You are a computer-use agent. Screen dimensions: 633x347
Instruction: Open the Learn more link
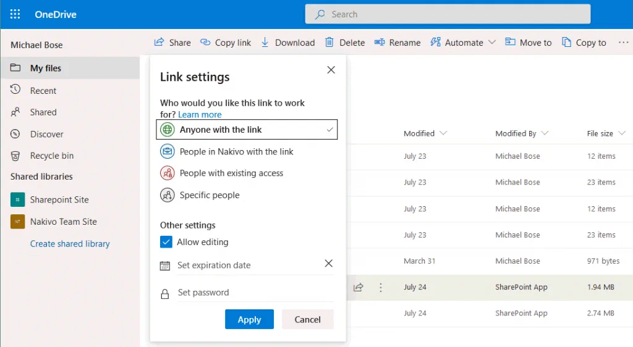[x=200, y=114]
